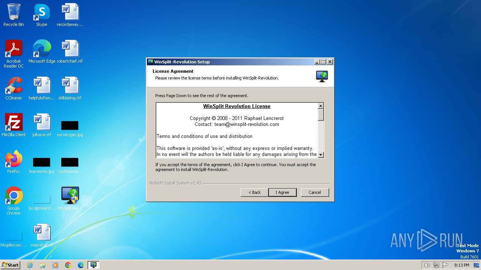Open Acrobat Reader DC shortcut
This screenshot has height=270, width=481.
[x=14, y=54]
